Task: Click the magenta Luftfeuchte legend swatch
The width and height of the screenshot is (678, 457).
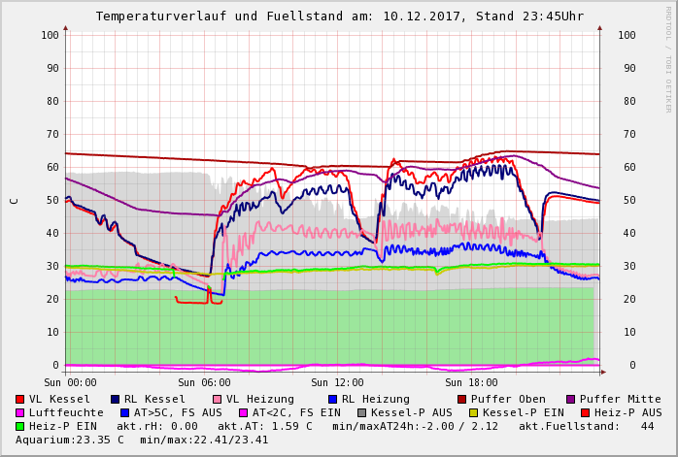Action: pyautogui.click(x=20, y=412)
